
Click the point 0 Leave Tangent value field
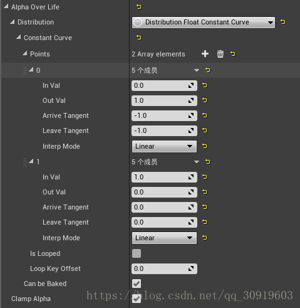tap(164, 130)
